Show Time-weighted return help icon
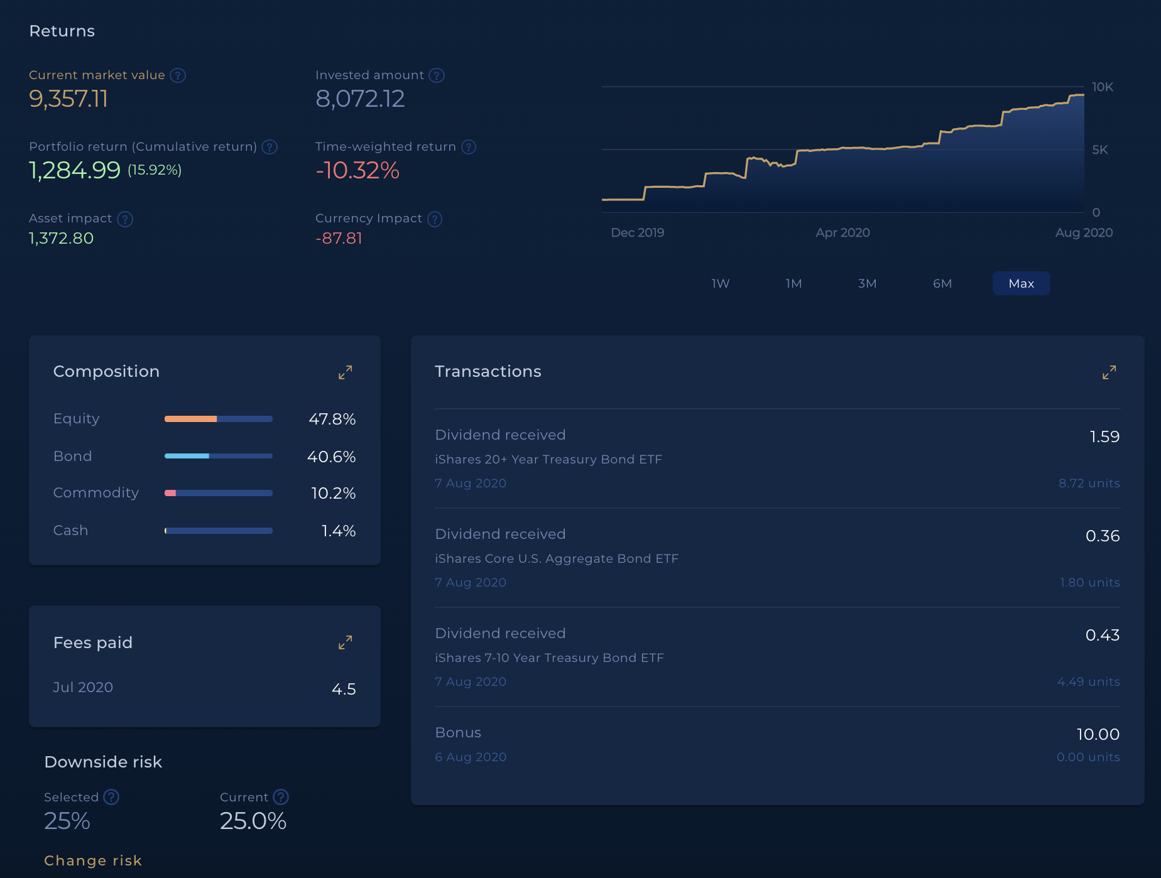Screen dimensions: 1161x878 tap(469, 147)
